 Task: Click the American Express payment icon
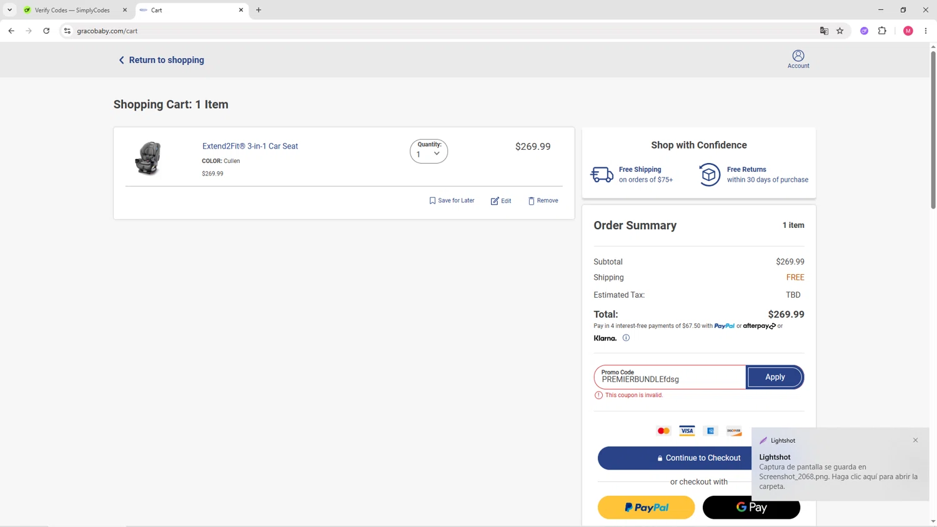tap(710, 431)
